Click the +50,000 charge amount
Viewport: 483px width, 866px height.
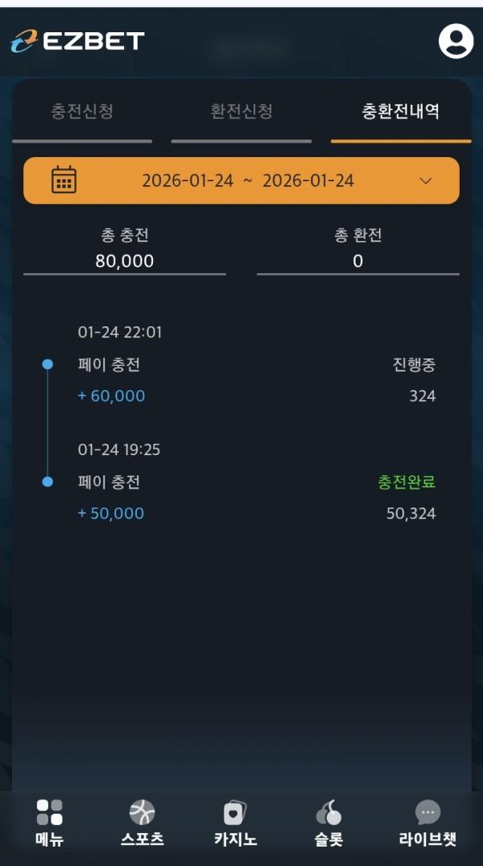pos(111,513)
